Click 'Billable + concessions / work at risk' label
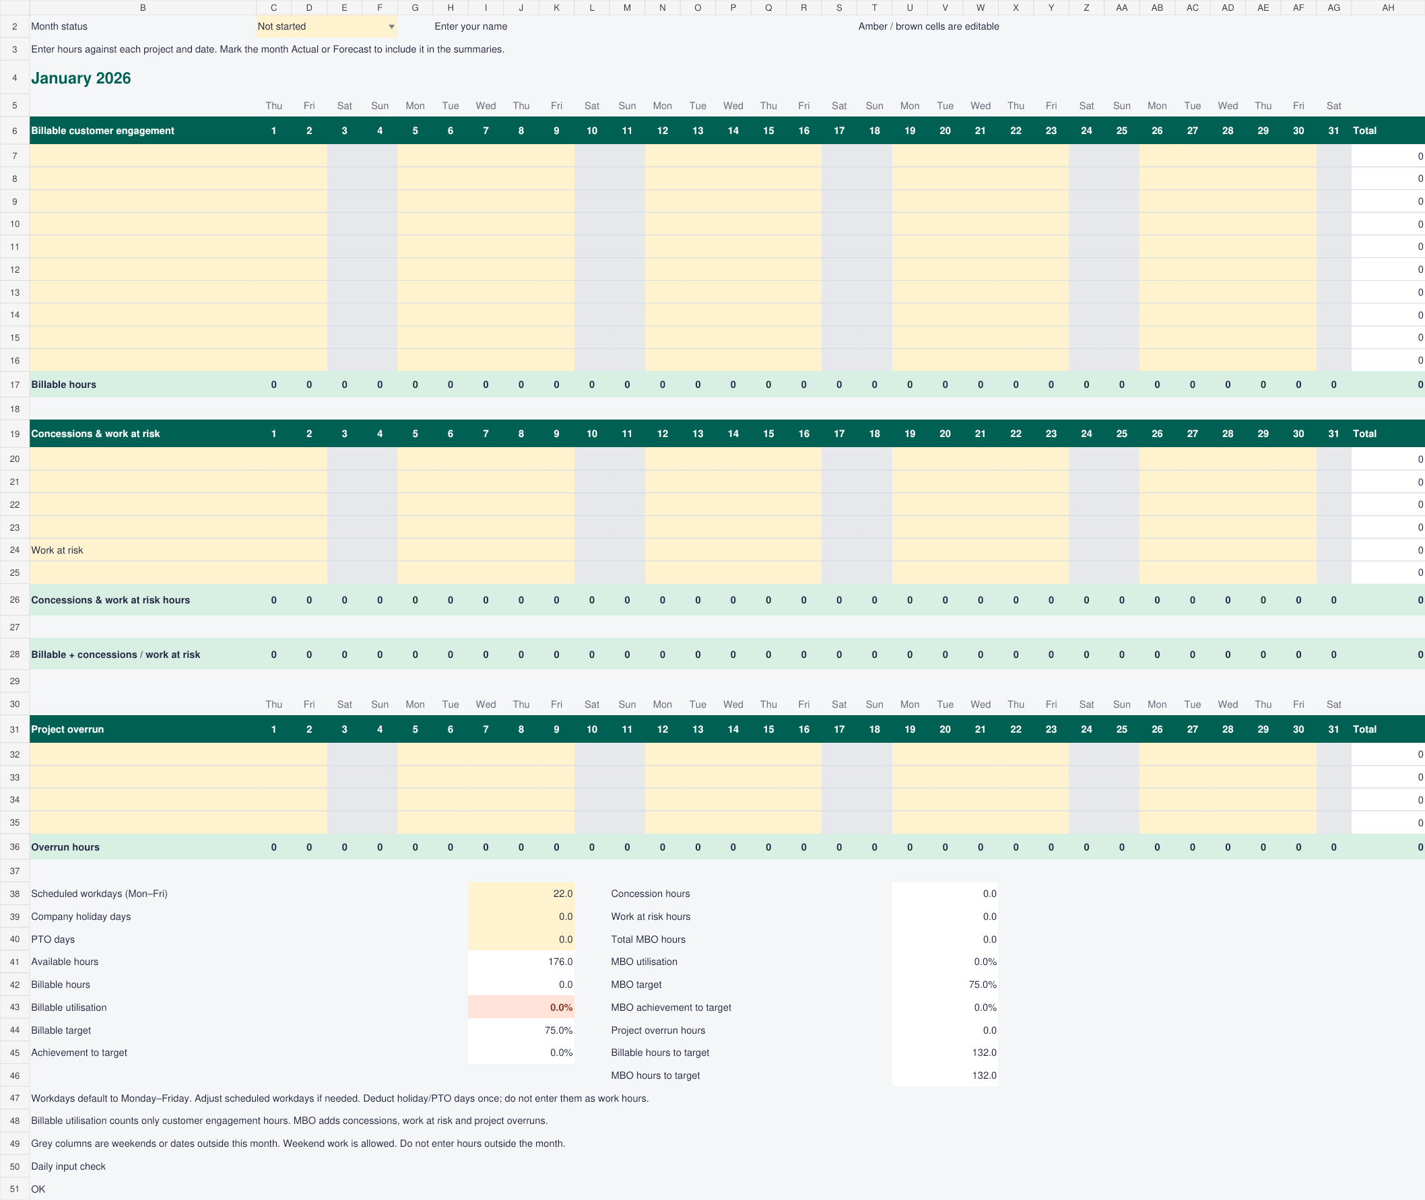 pos(116,655)
